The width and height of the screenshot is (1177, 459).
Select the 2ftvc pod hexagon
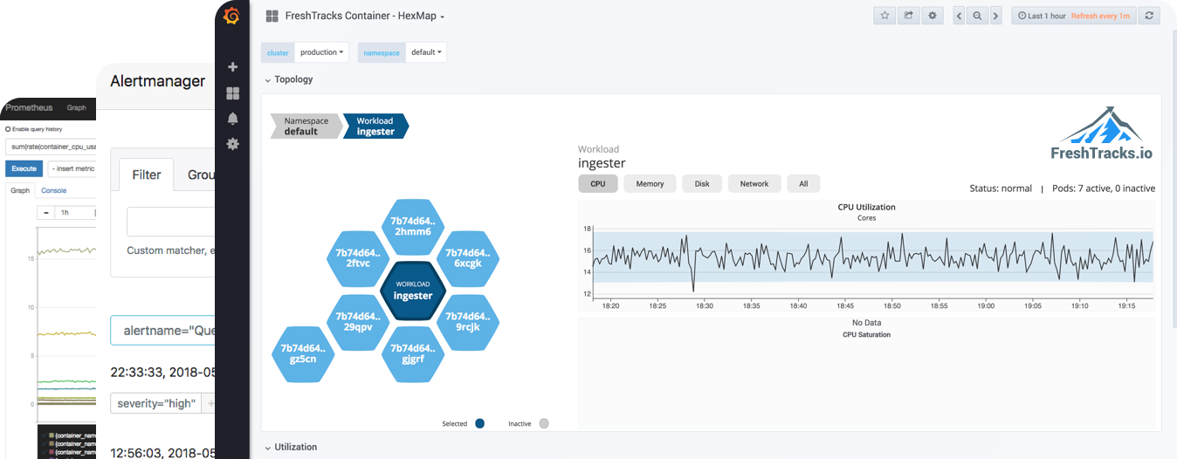pyautogui.click(x=357, y=258)
